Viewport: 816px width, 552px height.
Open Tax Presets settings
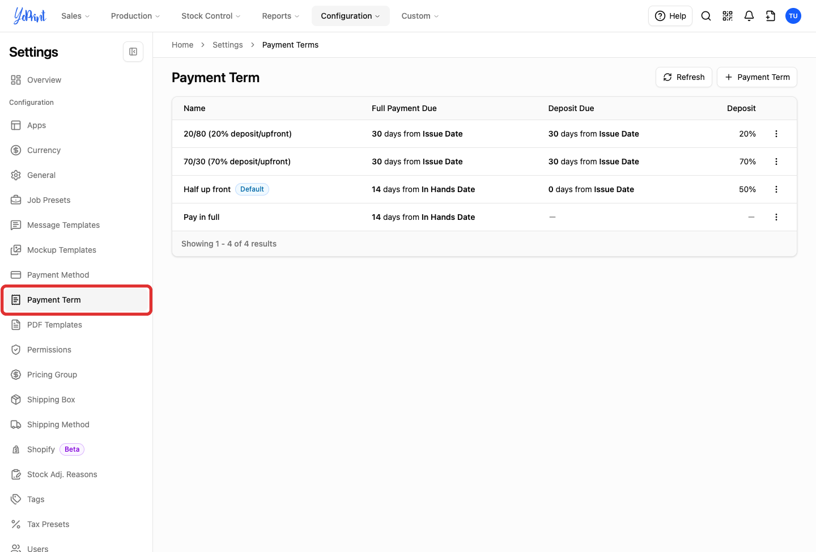coord(76,524)
